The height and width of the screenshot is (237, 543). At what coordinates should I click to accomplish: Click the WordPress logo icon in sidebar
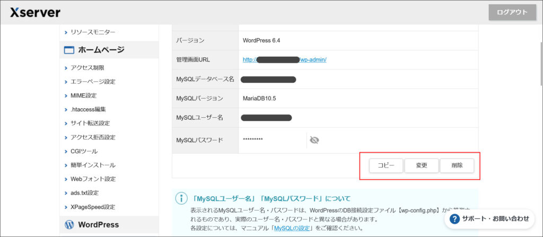coord(69,225)
